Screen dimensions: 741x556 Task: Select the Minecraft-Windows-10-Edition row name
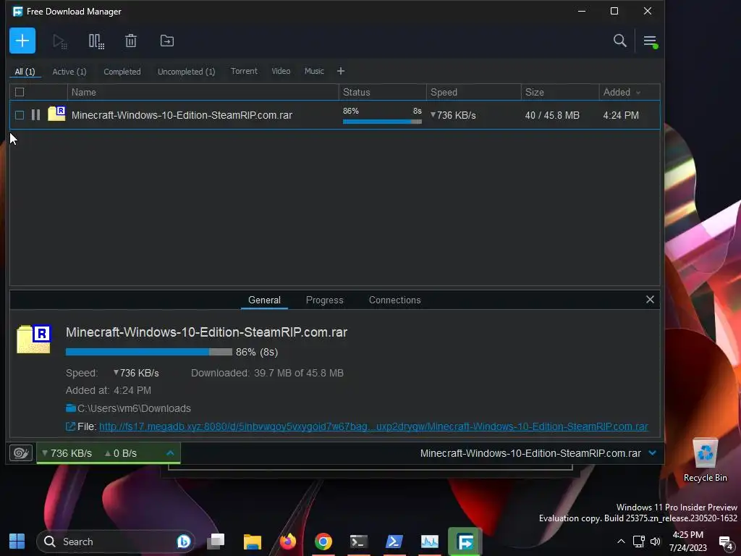tap(182, 115)
